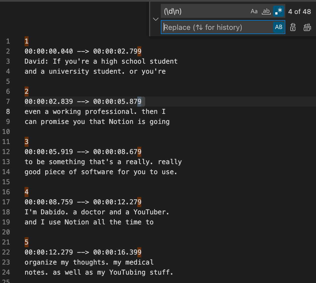The height and width of the screenshot is (283, 316).
Task: Click line 'and I use Notion all the time to'
Action: point(89,222)
